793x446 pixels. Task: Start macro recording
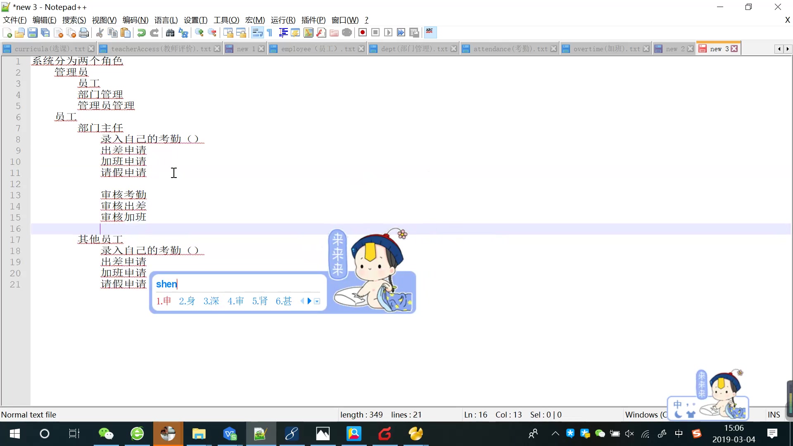363,33
